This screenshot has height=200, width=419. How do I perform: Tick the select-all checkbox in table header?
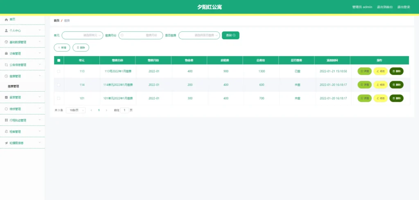tap(59, 61)
